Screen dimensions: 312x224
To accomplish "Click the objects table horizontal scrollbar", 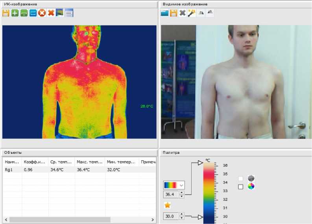I will [60, 220].
